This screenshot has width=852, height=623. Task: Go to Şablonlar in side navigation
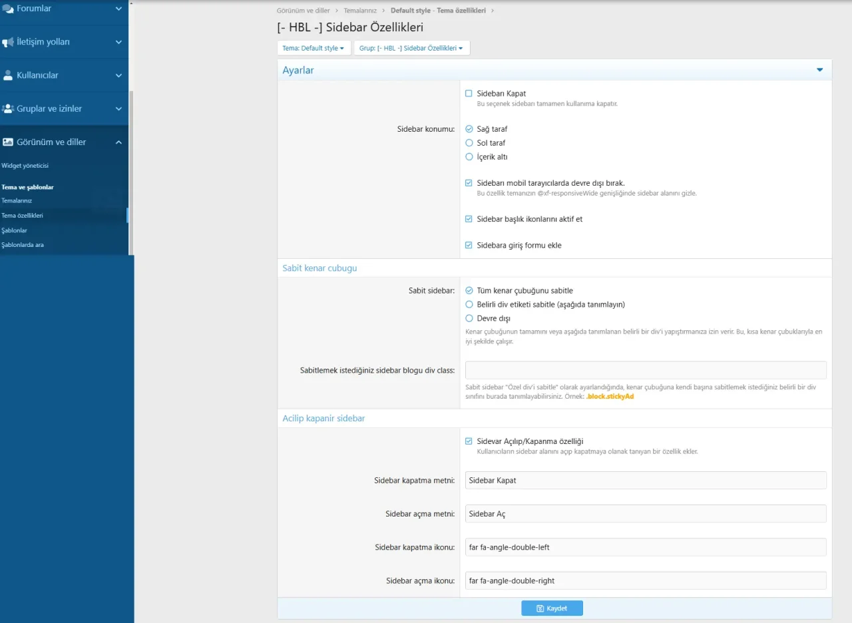15,230
